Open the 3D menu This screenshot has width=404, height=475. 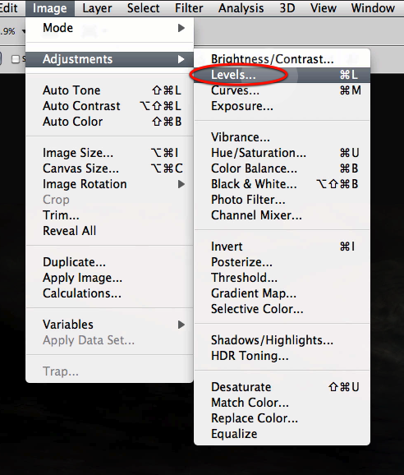point(287,8)
